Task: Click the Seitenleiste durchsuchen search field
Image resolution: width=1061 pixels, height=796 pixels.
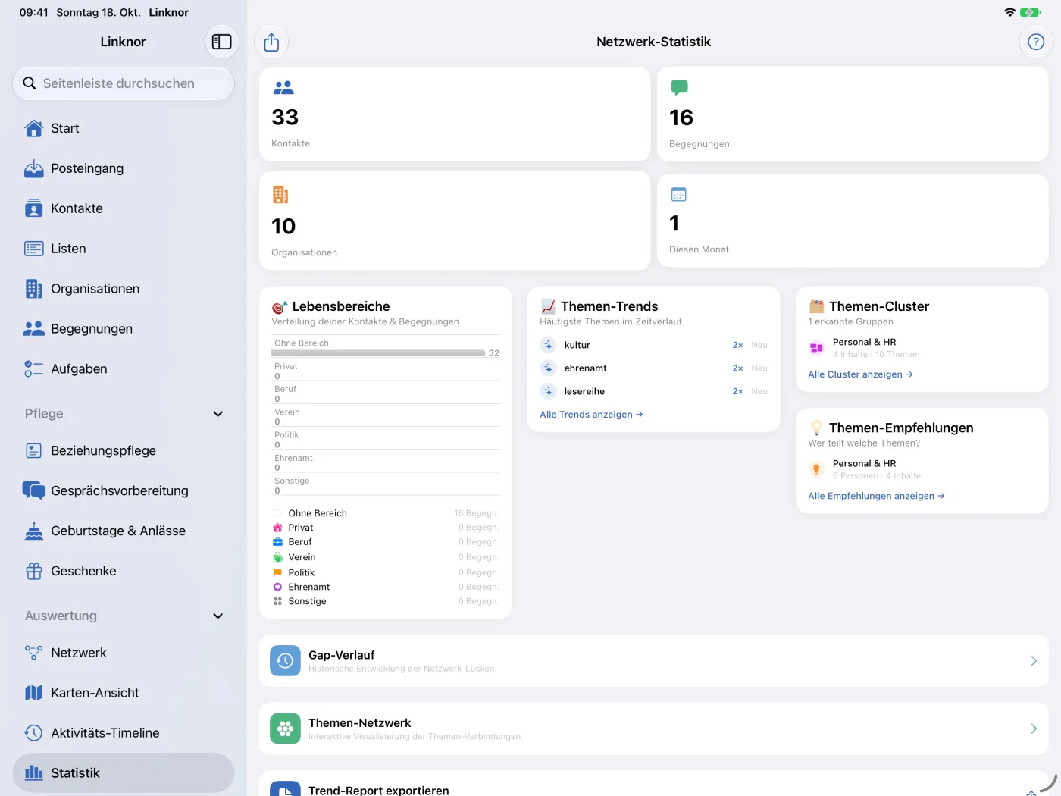Action: point(124,83)
